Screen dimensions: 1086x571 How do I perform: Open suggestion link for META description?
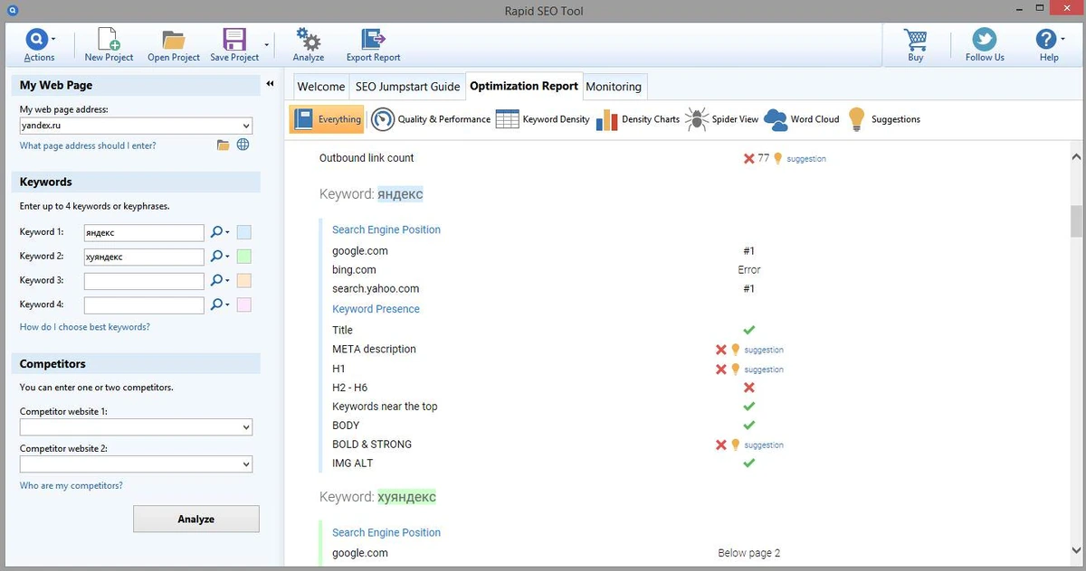764,350
